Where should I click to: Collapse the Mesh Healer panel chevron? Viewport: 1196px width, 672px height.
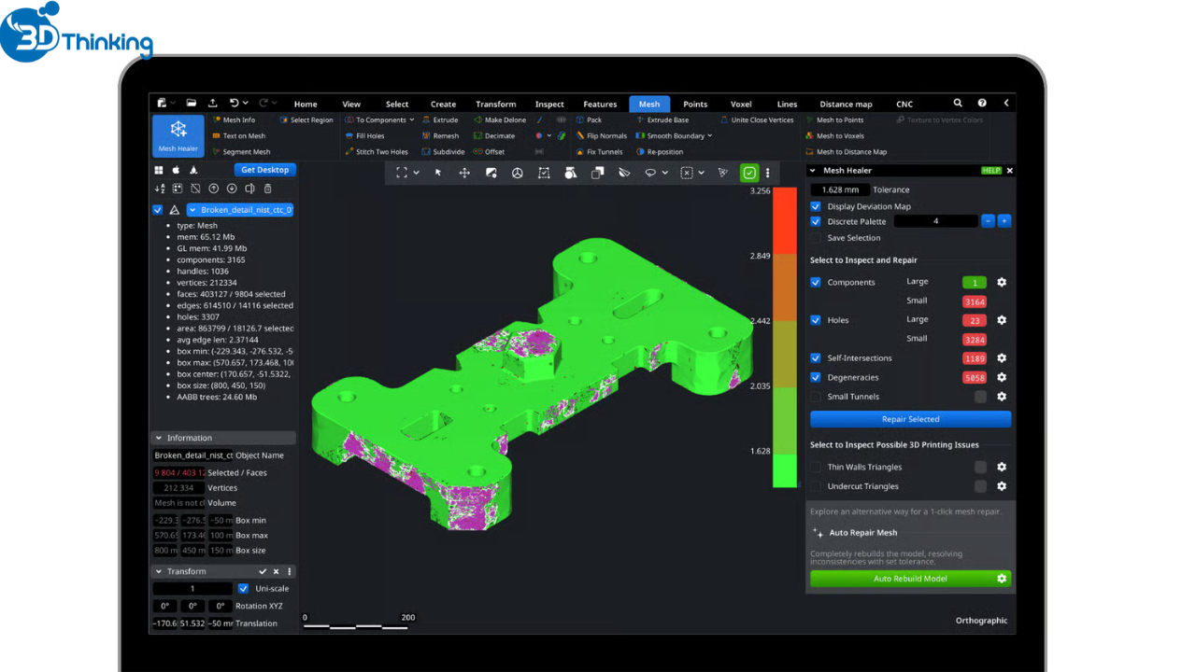[813, 171]
